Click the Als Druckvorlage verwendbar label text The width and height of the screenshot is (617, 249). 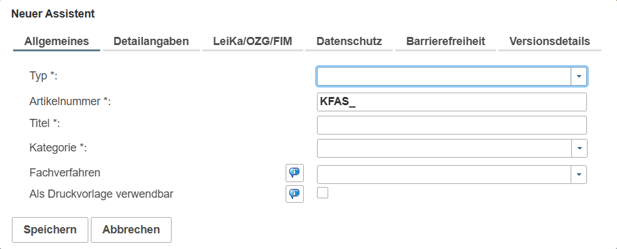coord(101,194)
